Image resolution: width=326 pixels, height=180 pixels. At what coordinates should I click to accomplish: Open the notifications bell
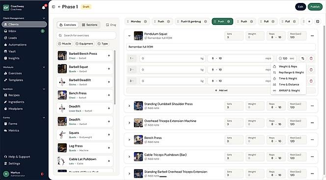[44, 8]
